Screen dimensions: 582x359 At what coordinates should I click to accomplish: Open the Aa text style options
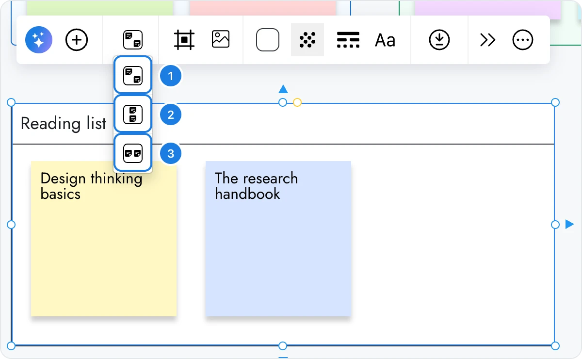(385, 40)
